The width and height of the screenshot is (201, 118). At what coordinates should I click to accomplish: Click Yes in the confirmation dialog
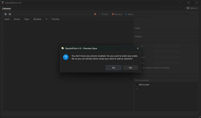pos(113,68)
